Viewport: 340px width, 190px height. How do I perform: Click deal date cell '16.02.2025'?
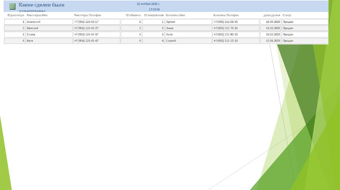tap(271, 34)
